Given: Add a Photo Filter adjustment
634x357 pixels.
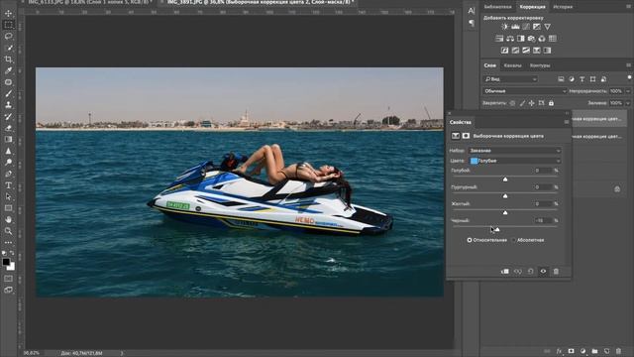Looking at the screenshot, I should click(531, 39).
